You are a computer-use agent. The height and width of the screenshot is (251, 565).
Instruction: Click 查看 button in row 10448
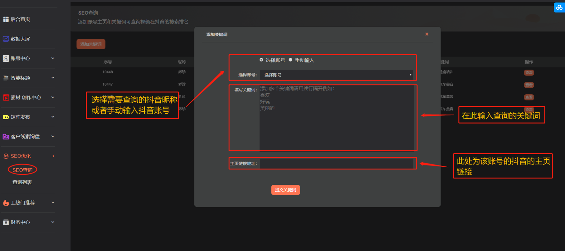529,72
